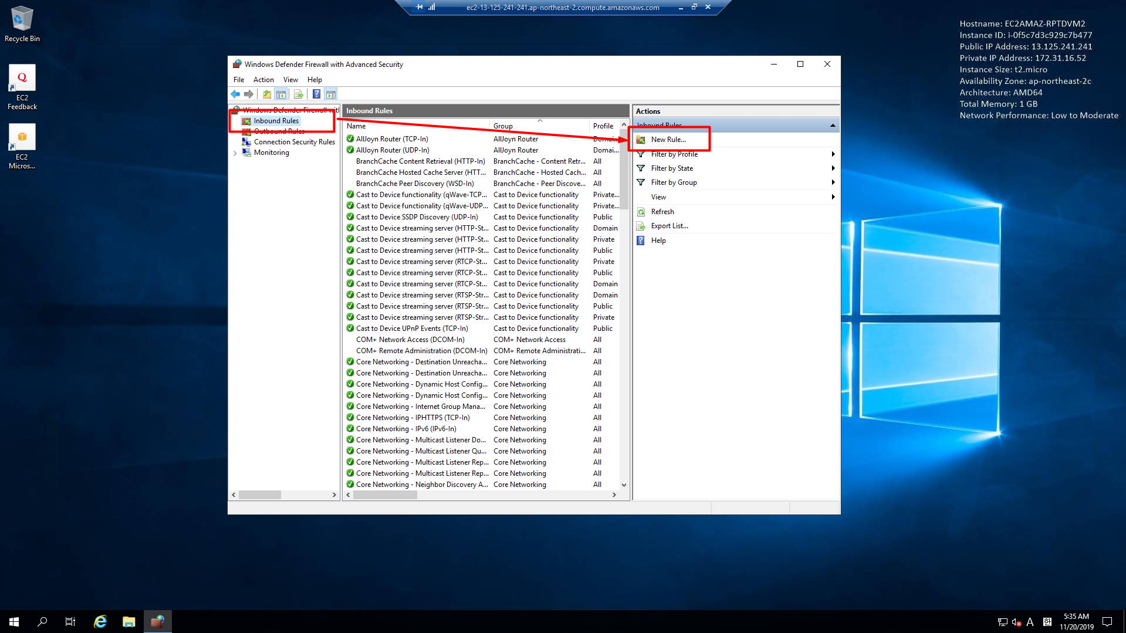The width and height of the screenshot is (1126, 633).
Task: Select Connection Security Rules tree node
Action: tap(294, 142)
